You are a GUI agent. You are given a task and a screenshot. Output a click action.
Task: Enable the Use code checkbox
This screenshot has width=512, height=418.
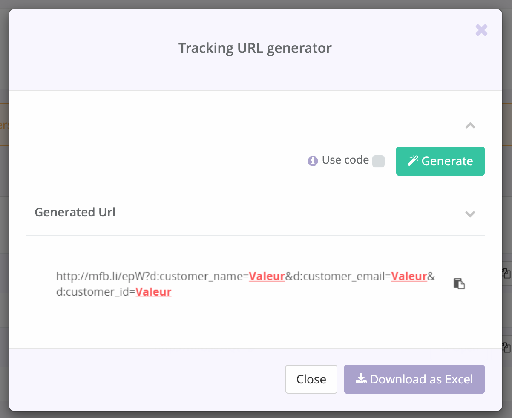tap(378, 161)
